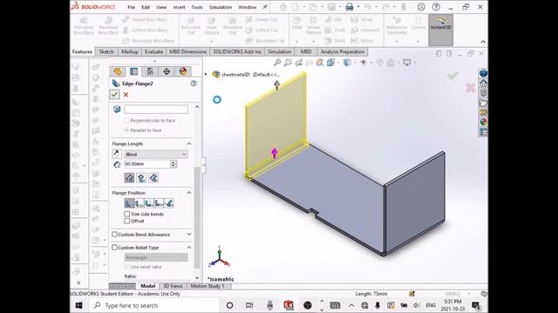Choose Bend Outside flange position
The height and width of the screenshot is (313, 558).
[x=149, y=203]
